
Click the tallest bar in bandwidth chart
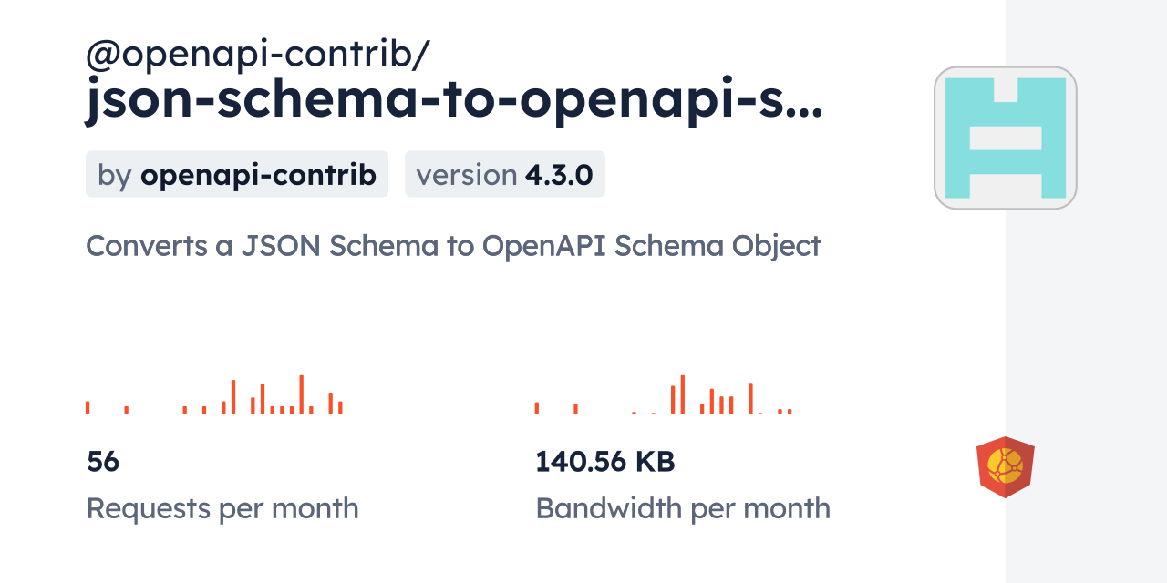pyautogui.click(x=682, y=394)
